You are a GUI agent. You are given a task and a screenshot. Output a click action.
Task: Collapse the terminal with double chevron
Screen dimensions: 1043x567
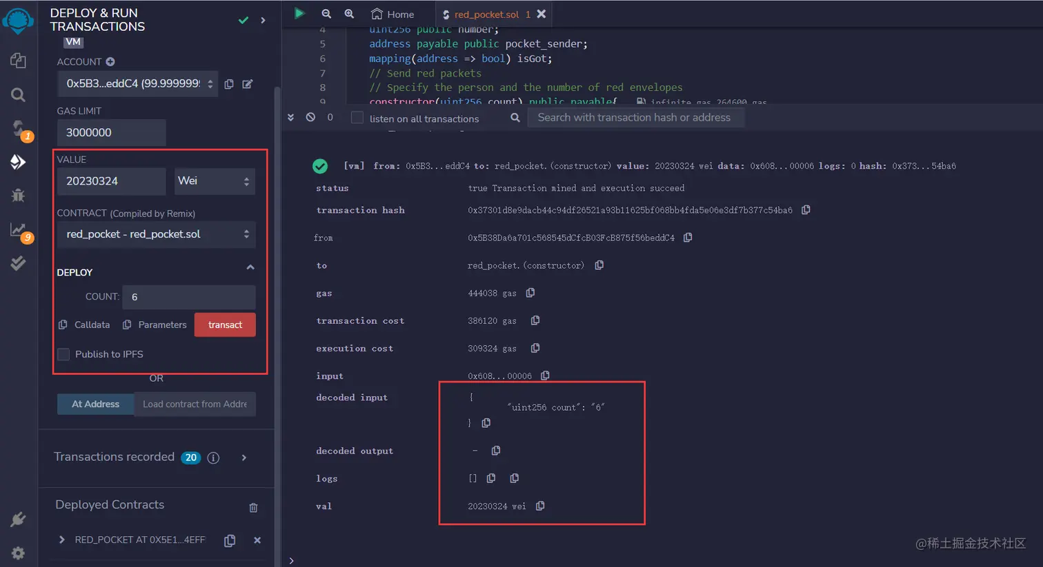[x=291, y=117]
